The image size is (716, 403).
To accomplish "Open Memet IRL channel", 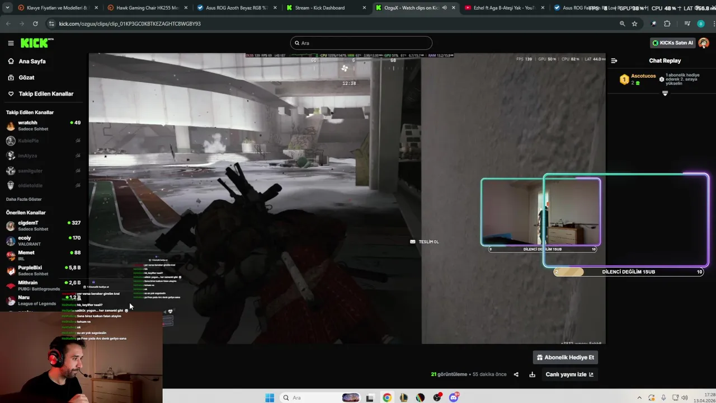I will coord(44,255).
